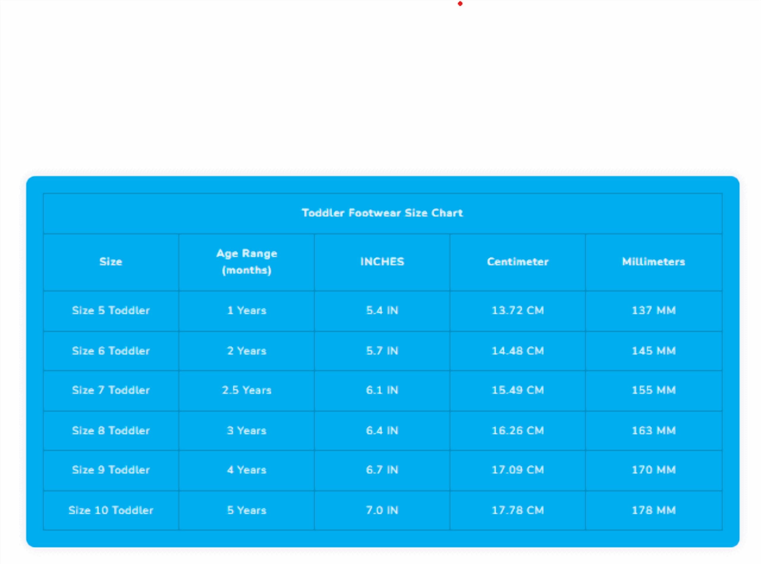Screen dimensions: 761x564
Task: Click the 17.09 CM cell
Action: click(x=518, y=470)
